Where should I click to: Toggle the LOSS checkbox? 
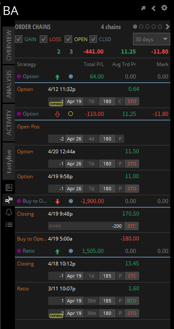pyautogui.click(x=43, y=39)
